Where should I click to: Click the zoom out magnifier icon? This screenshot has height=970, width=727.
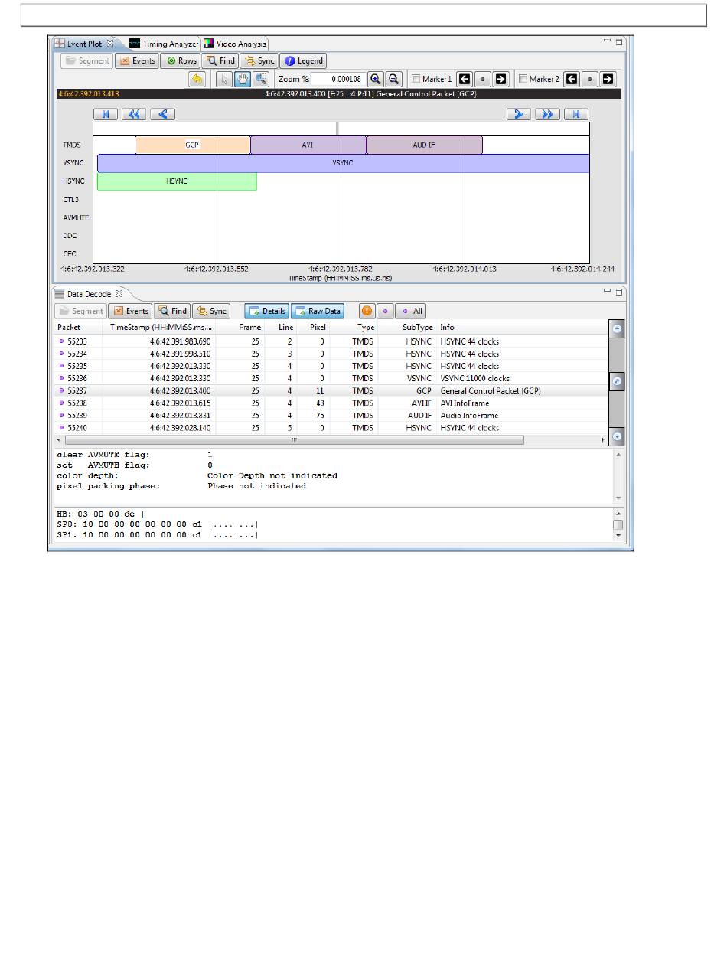click(x=393, y=79)
